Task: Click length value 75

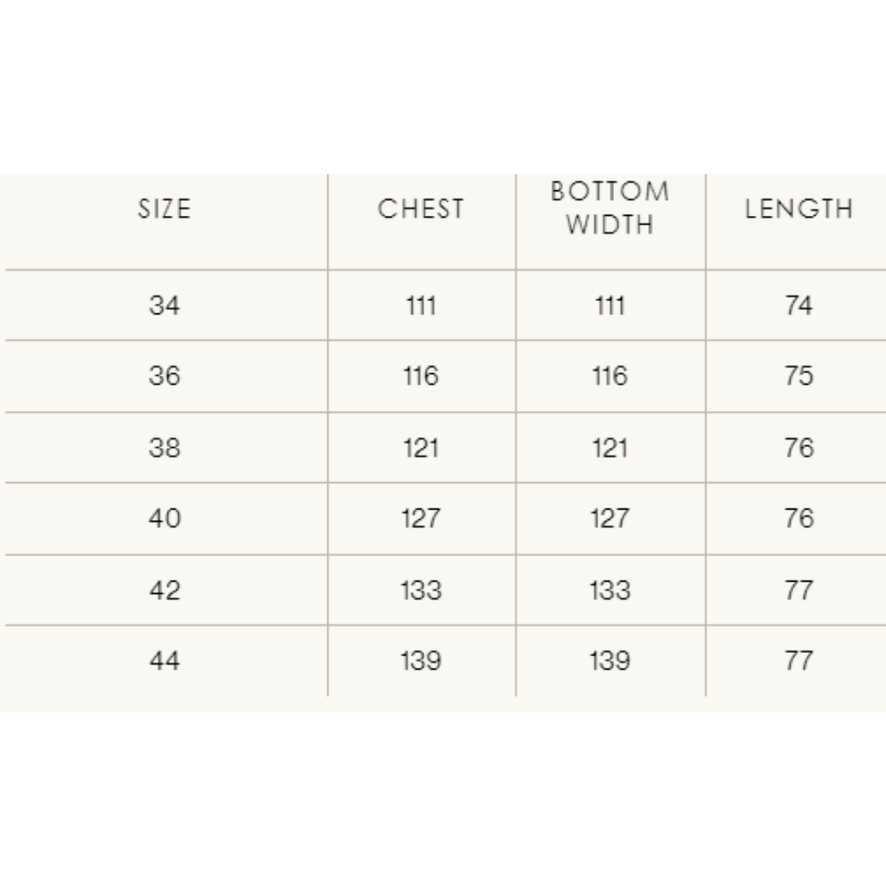Action: pyautogui.click(x=798, y=376)
